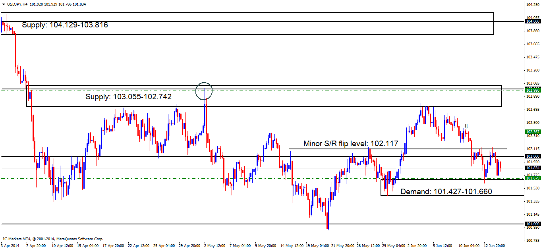Click the '15 Apr 04:00' time label
The width and height of the screenshot is (541, 249).
89,246
